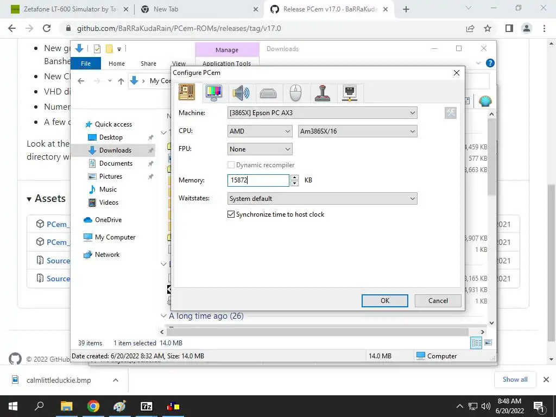Click Show all downloads button
This screenshot has width=556, height=417.
pos(515,380)
